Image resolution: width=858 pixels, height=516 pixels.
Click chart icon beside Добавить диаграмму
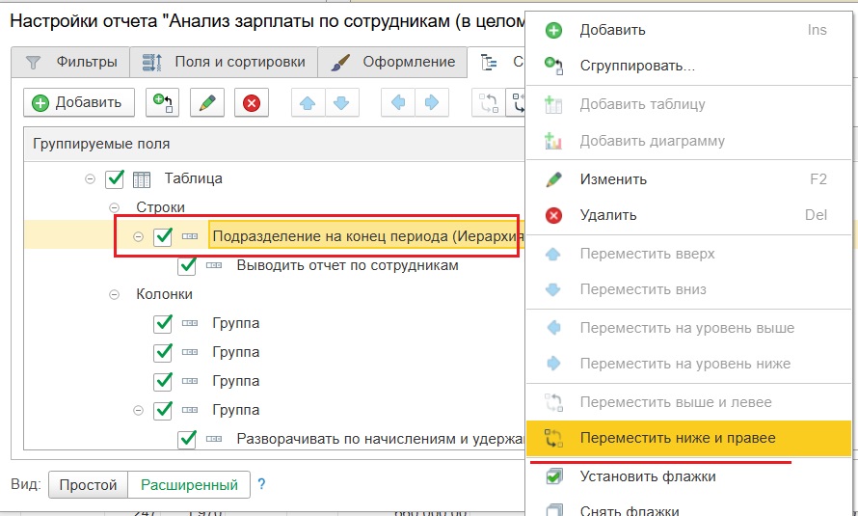click(x=553, y=141)
